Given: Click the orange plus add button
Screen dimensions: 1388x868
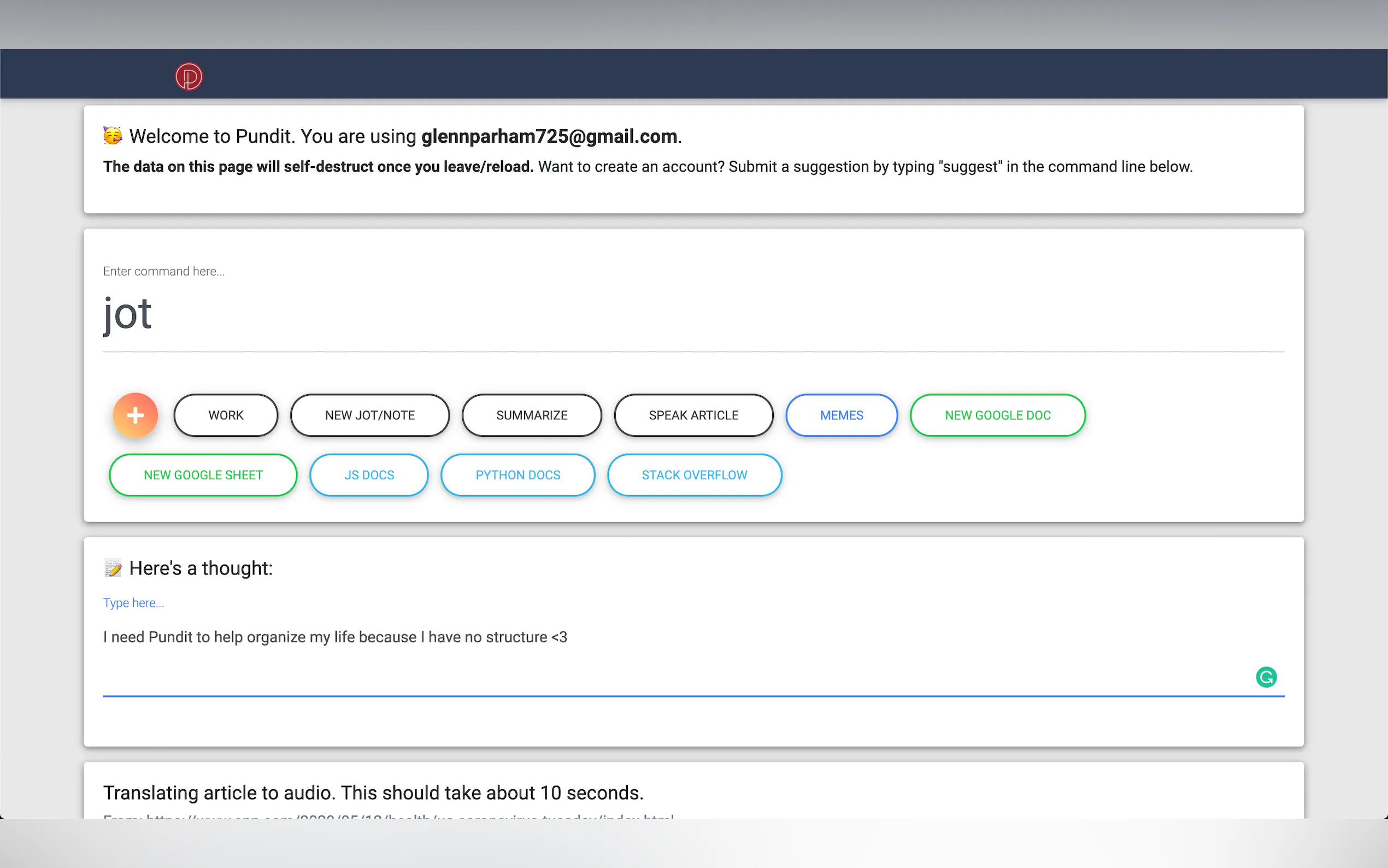Looking at the screenshot, I should [136, 415].
